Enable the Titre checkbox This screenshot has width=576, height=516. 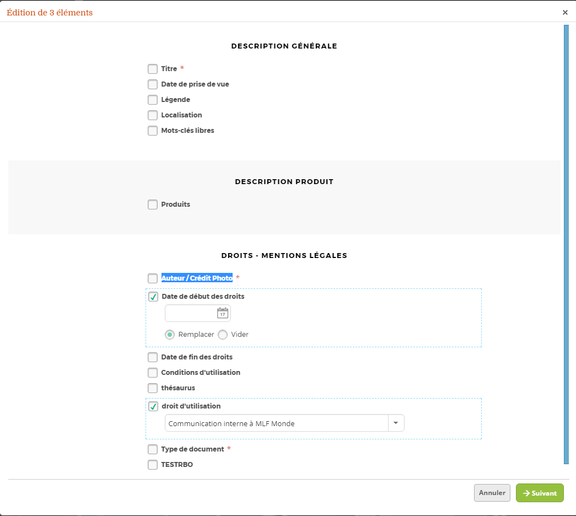click(153, 69)
